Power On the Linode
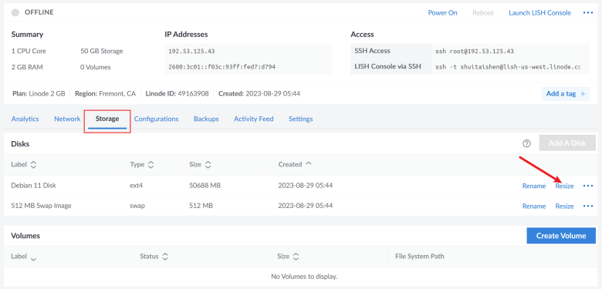602x289 pixels. (443, 12)
